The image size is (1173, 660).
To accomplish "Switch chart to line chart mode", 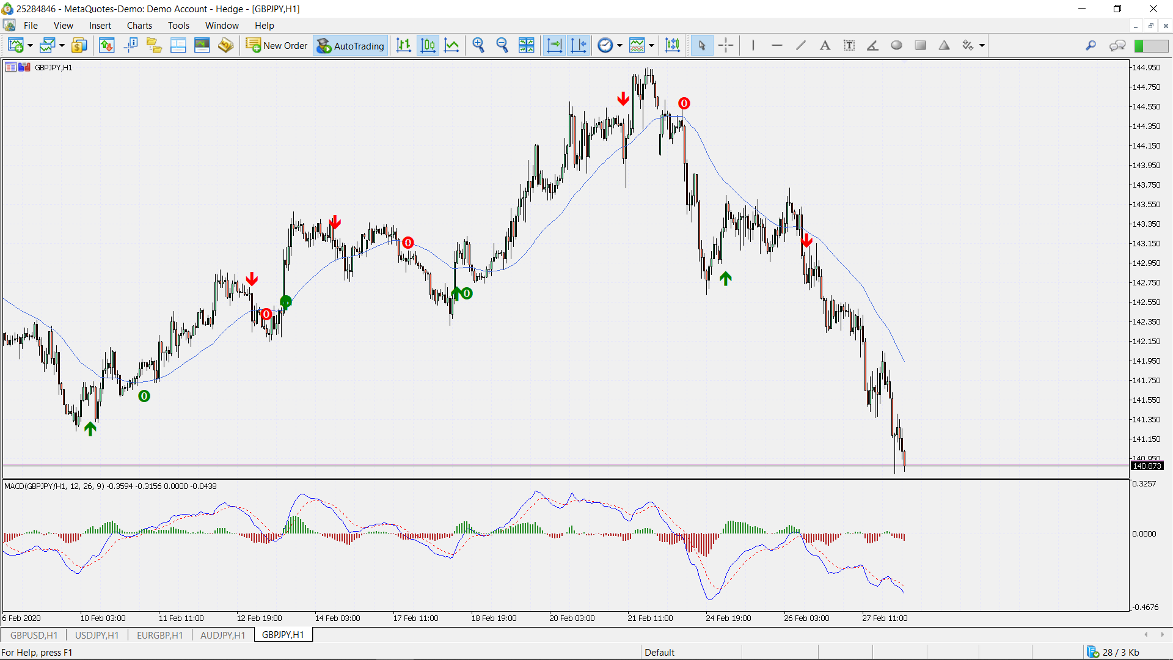I will click(451, 45).
